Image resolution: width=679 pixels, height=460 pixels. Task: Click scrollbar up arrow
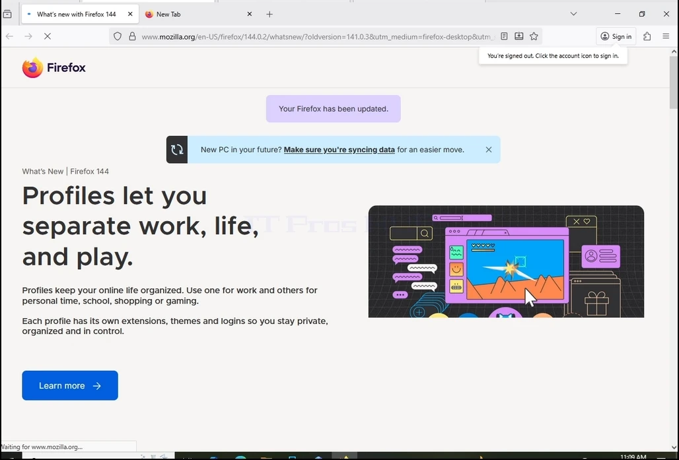tap(674, 51)
